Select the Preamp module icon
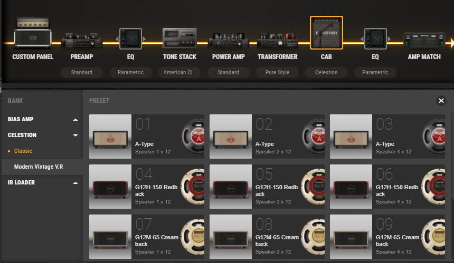The image size is (454, 263). tap(82, 41)
